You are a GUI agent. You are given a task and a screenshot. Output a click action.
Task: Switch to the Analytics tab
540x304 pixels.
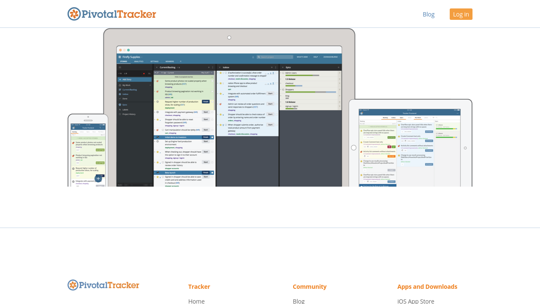tap(139, 62)
